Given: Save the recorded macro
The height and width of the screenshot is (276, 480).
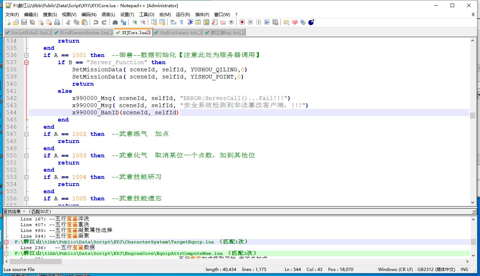Looking at the screenshot, I should [x=275, y=22].
